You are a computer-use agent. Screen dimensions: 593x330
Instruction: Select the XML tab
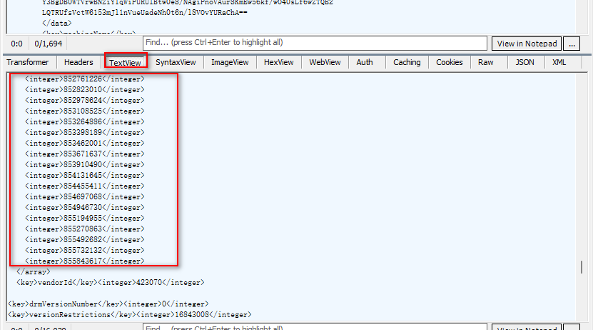pos(559,62)
